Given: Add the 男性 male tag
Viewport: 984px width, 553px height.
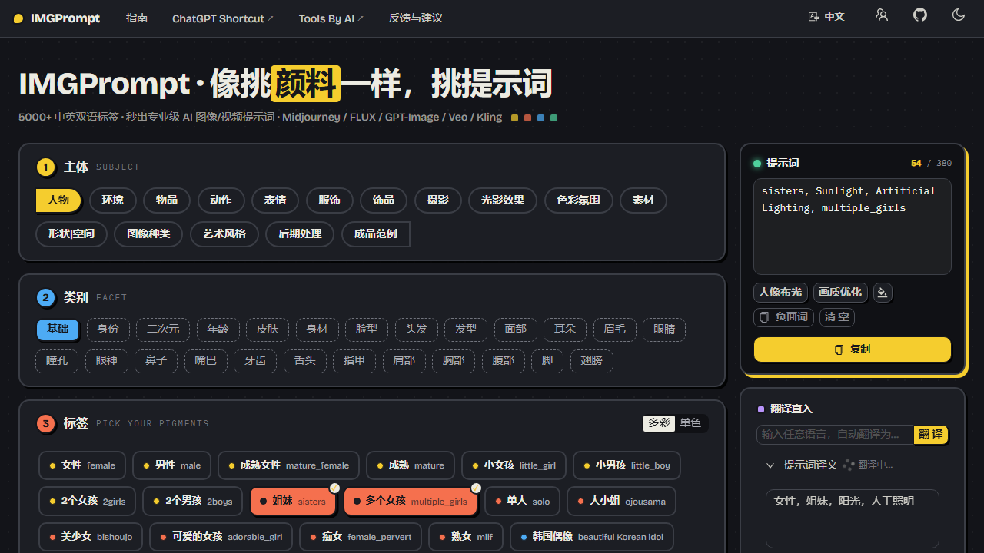Looking at the screenshot, I should tap(172, 465).
